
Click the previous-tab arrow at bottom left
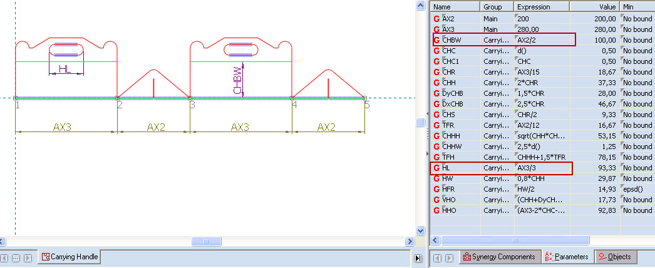point(6,257)
